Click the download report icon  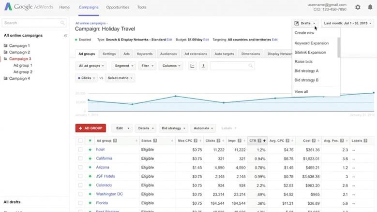tap(203, 66)
